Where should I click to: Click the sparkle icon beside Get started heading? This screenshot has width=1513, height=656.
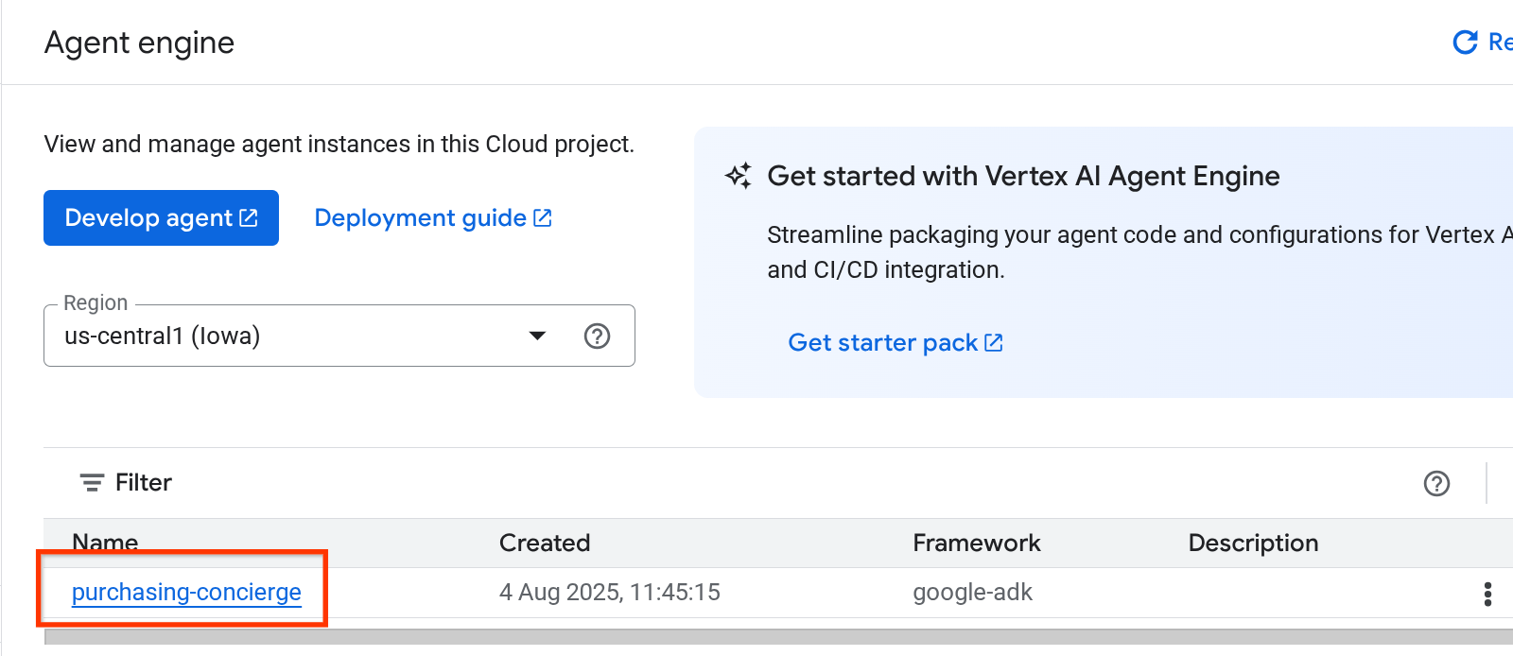(739, 176)
